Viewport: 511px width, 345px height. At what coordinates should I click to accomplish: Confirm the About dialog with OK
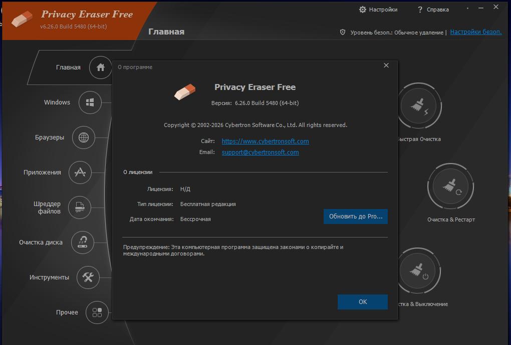pyautogui.click(x=363, y=302)
